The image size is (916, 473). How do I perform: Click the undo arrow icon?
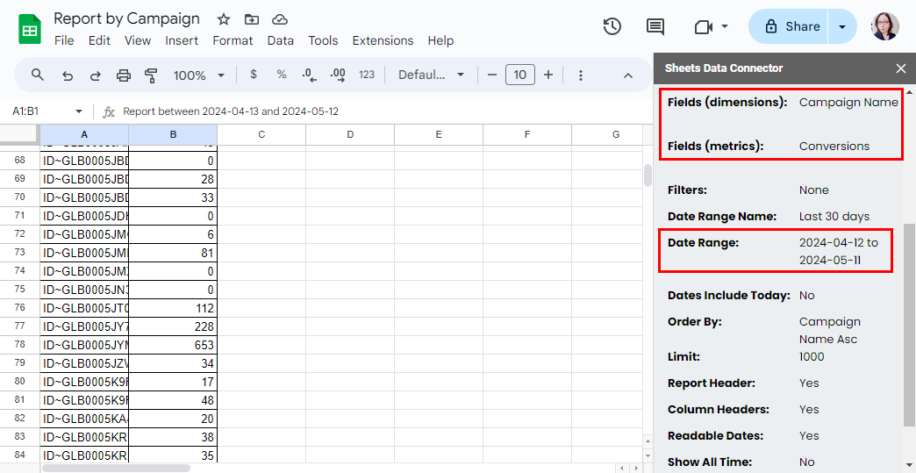[x=68, y=75]
